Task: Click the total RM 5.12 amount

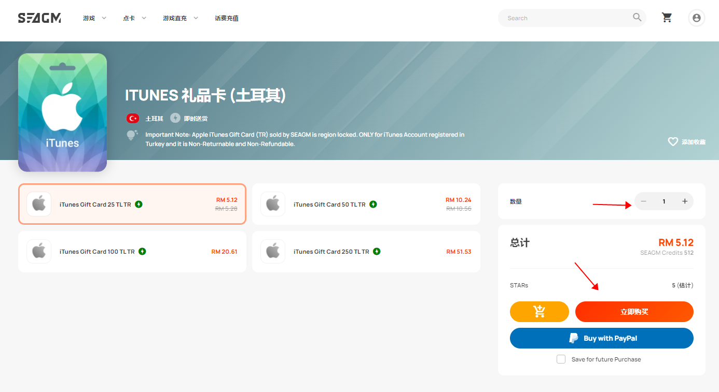Action: (676, 242)
